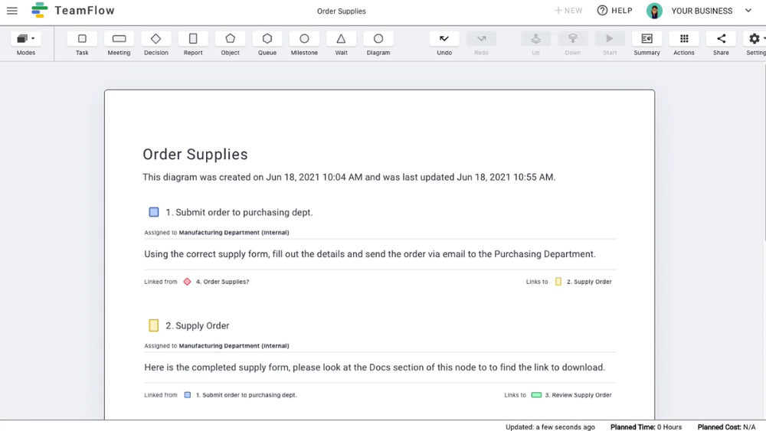The width and height of the screenshot is (766, 431).
Task: Pick the Decision diamond tool
Action: (155, 39)
